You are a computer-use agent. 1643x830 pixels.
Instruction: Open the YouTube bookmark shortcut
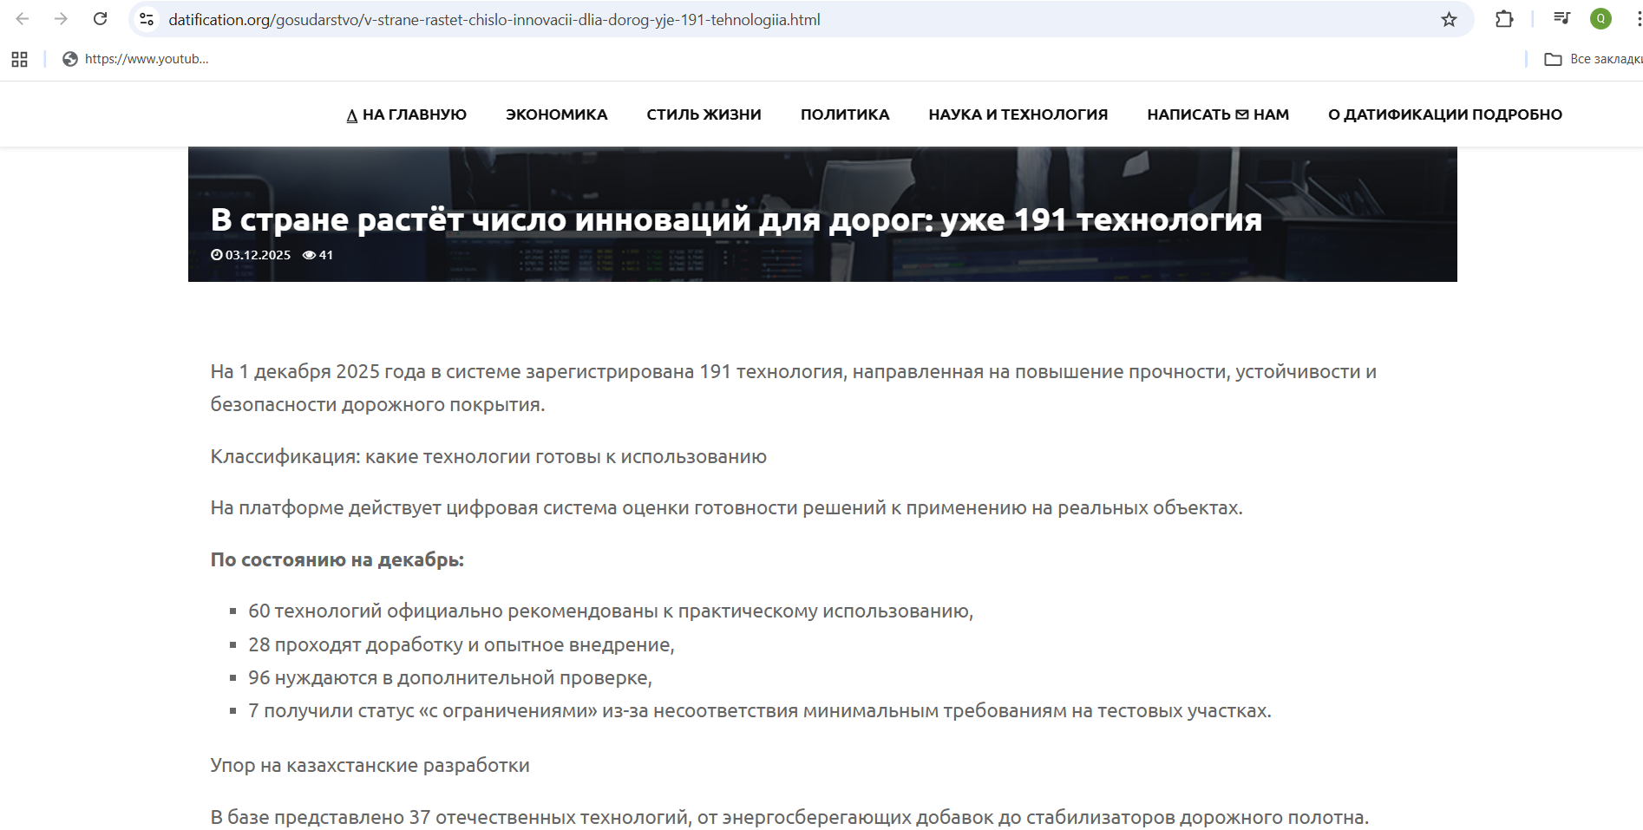(x=136, y=59)
